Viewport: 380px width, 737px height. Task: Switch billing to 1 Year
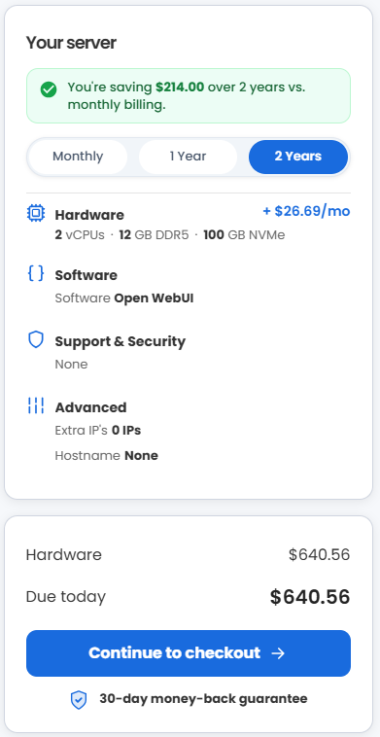188,157
